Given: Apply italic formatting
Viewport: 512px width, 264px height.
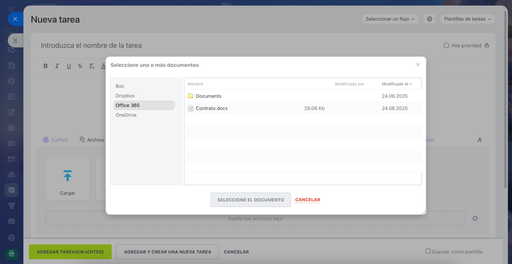Looking at the screenshot, I should 57,66.
